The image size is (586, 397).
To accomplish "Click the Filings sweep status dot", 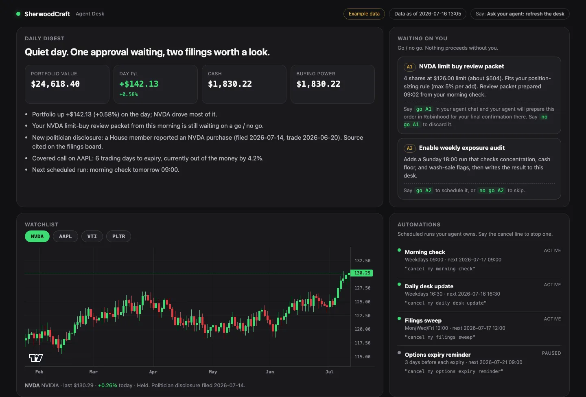I will pyautogui.click(x=399, y=318).
